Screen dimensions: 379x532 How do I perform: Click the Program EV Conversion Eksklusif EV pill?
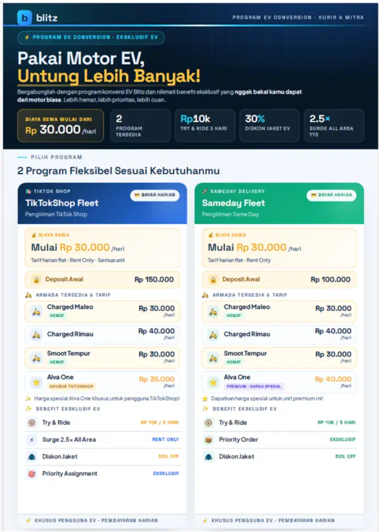91,37
